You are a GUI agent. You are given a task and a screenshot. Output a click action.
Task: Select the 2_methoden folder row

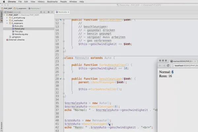click(x=16, y=20)
